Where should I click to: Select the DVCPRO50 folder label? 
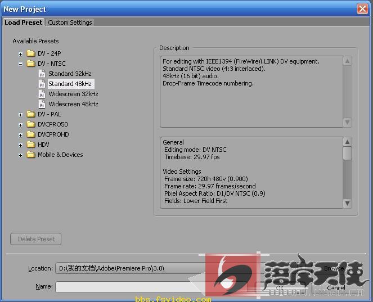click(52, 124)
